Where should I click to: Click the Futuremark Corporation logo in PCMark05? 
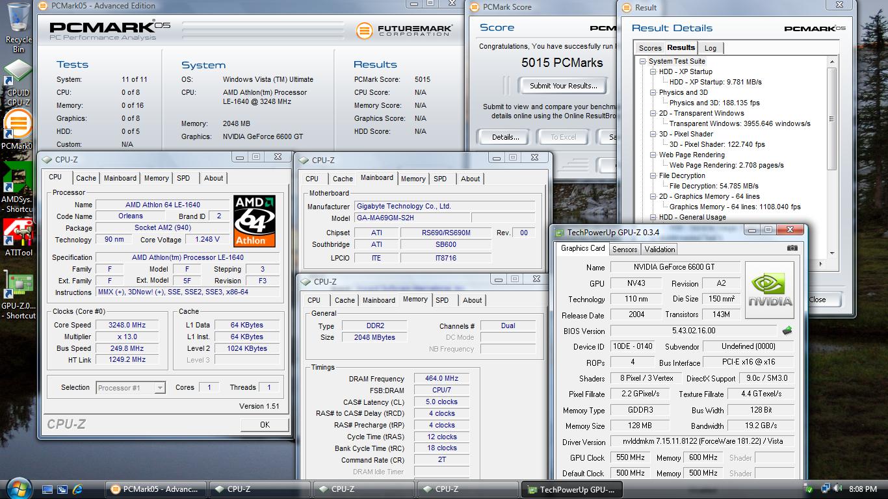(x=404, y=30)
